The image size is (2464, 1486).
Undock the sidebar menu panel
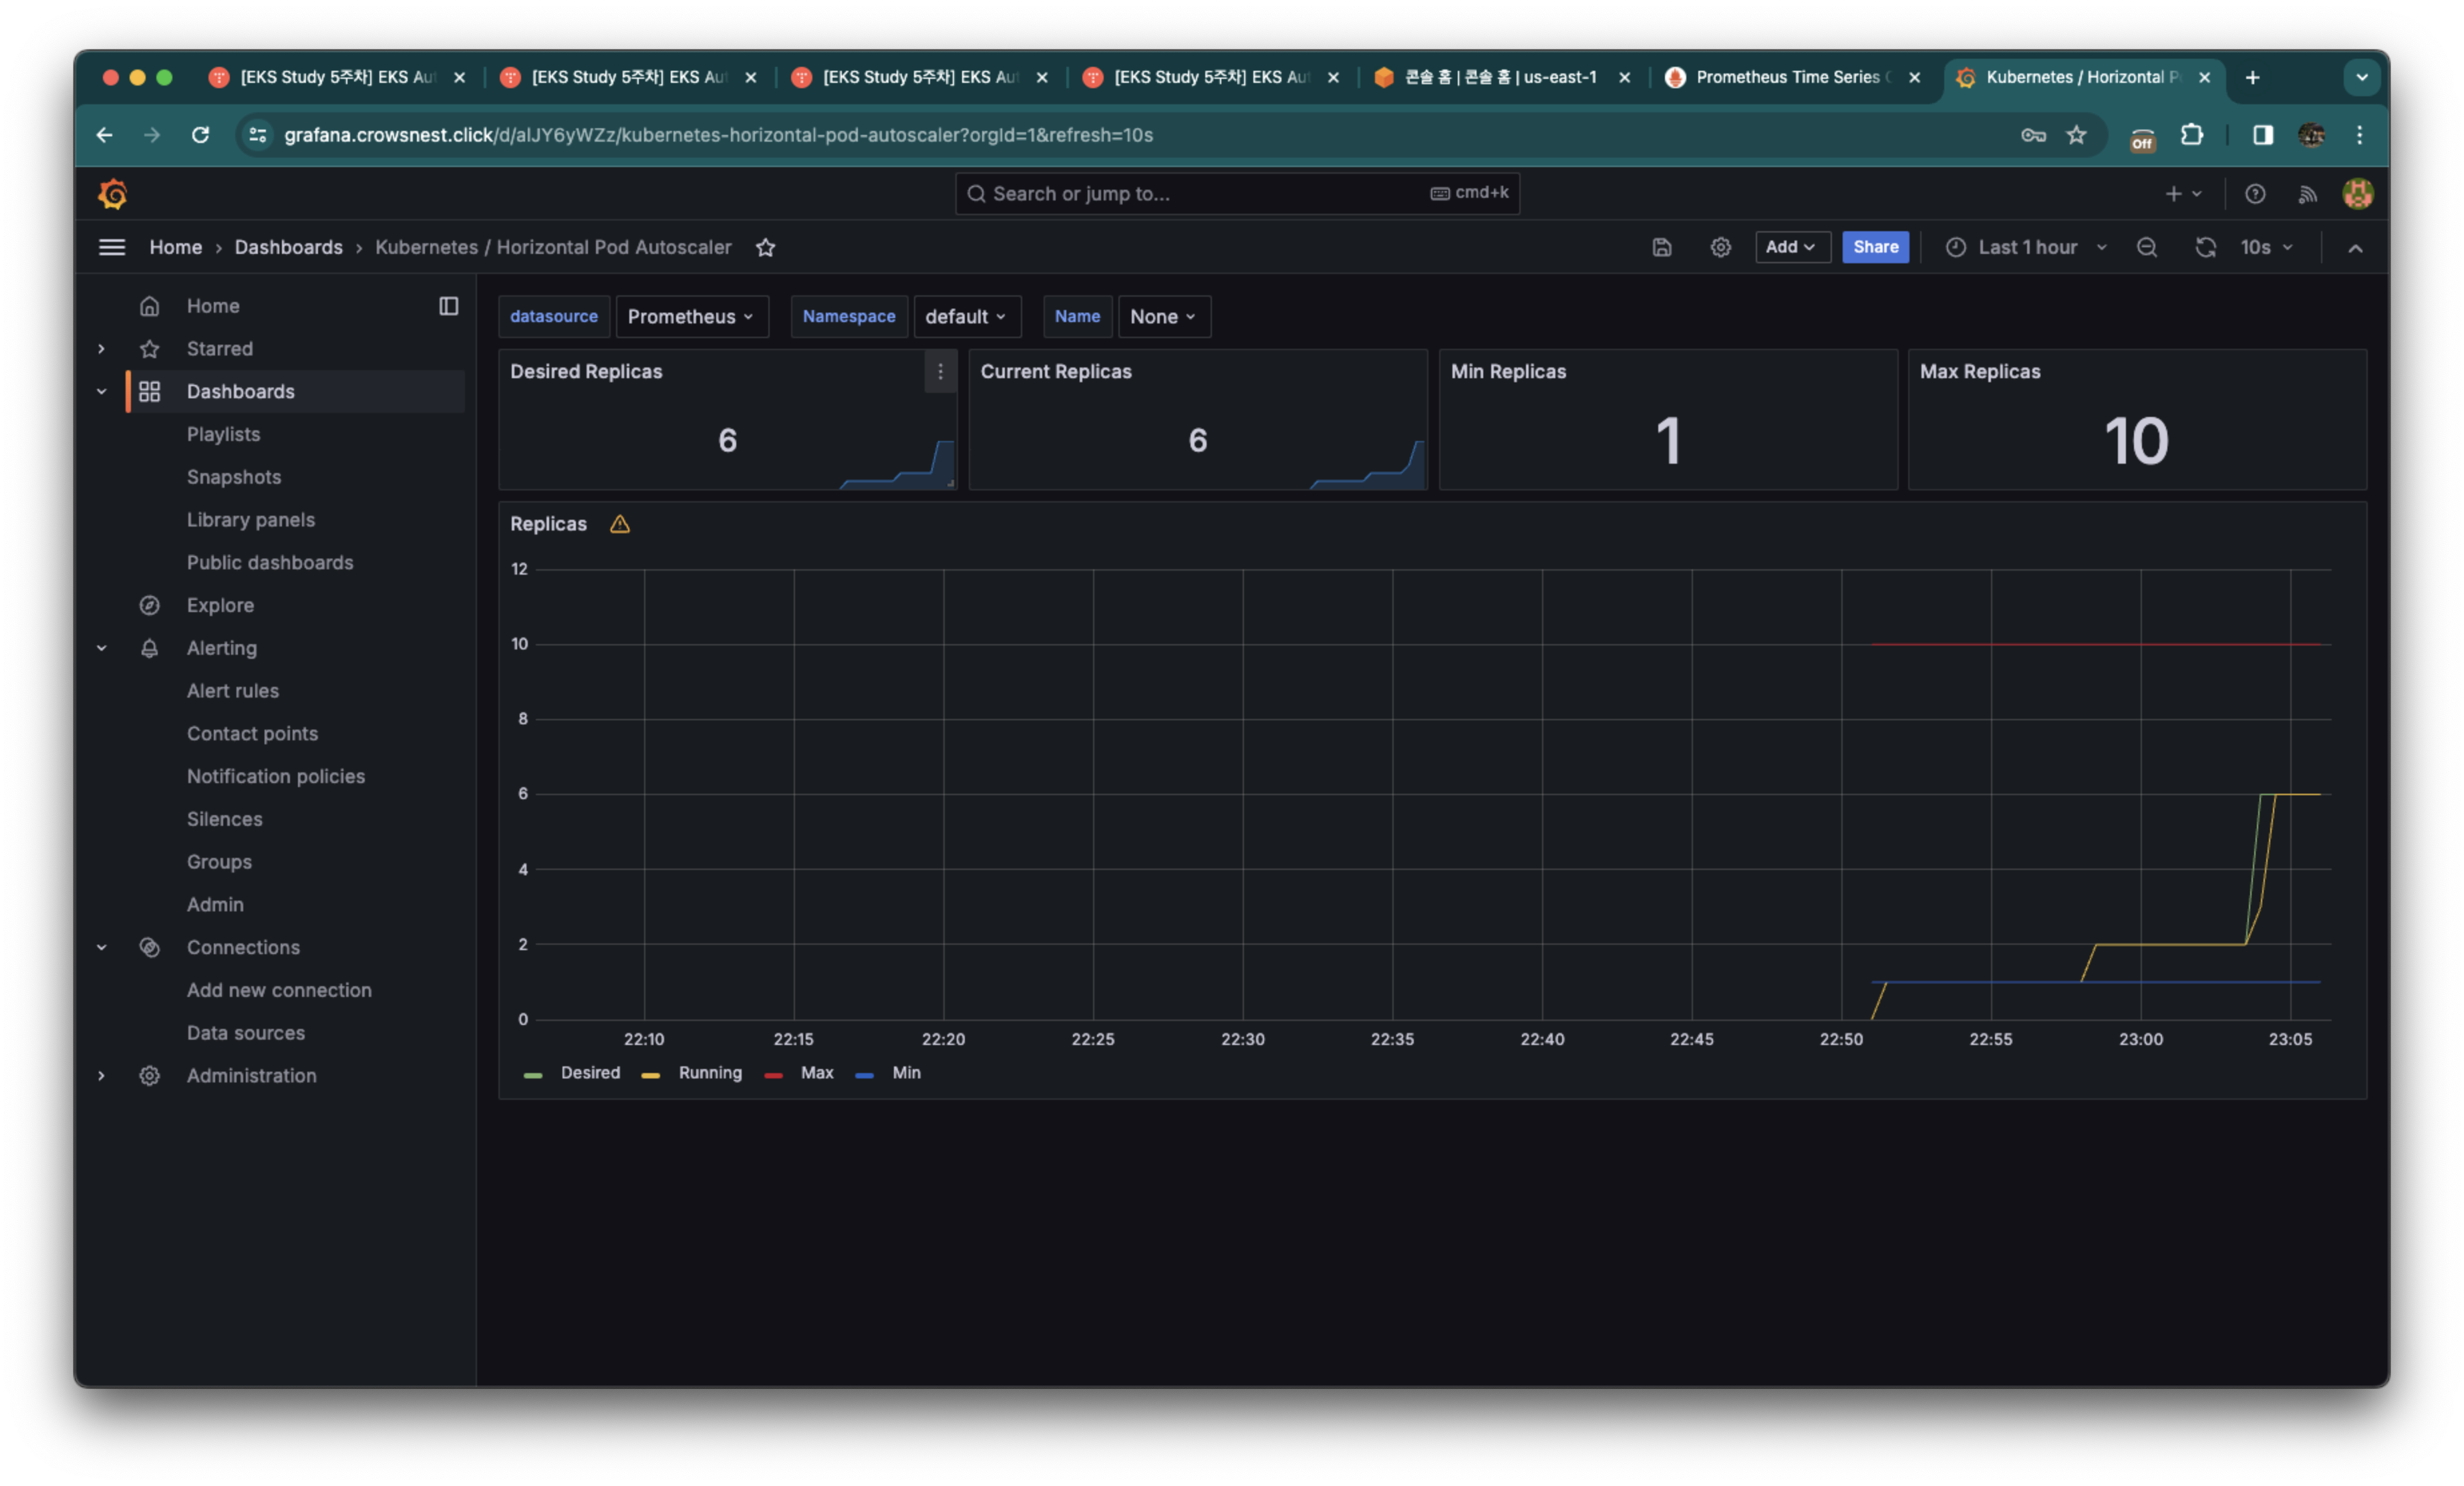tap(448, 306)
